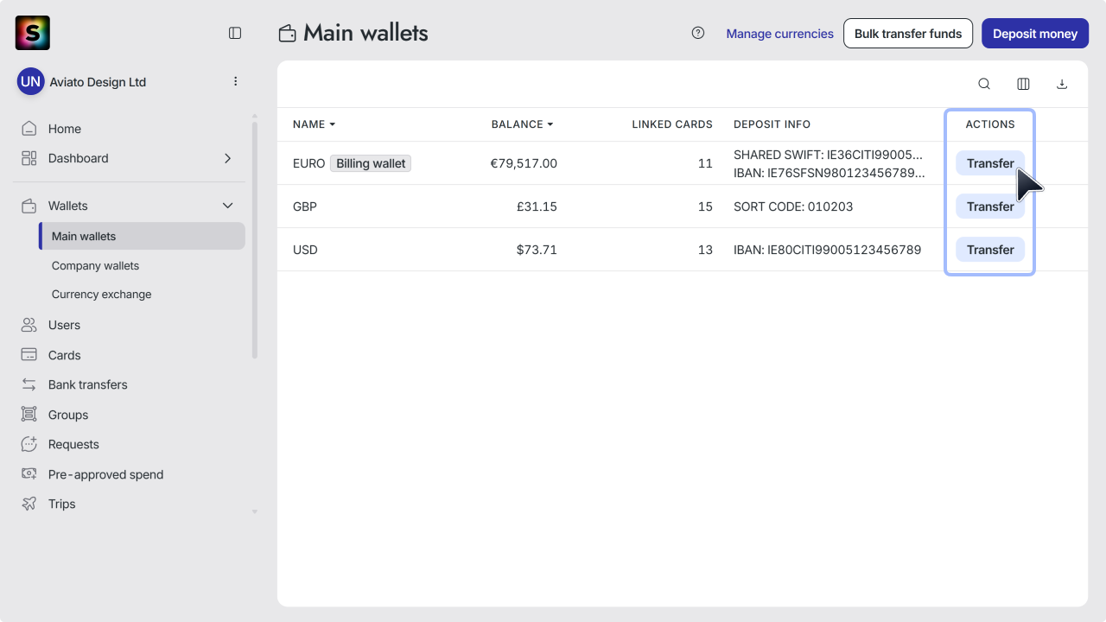This screenshot has width=1106, height=622.
Task: Click the sidebar scrollbar thumb
Action: coord(254,240)
